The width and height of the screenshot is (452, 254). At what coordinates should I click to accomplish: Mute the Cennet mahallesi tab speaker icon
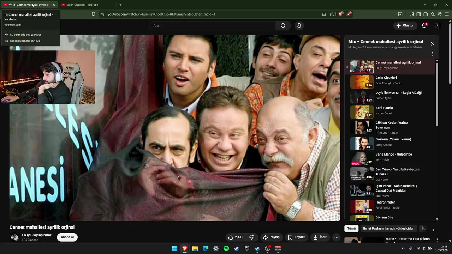pos(10,5)
